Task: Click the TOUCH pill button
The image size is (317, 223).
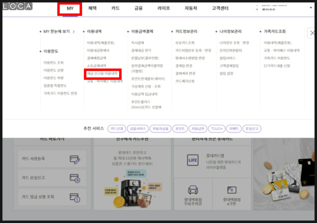Action: click(216, 129)
